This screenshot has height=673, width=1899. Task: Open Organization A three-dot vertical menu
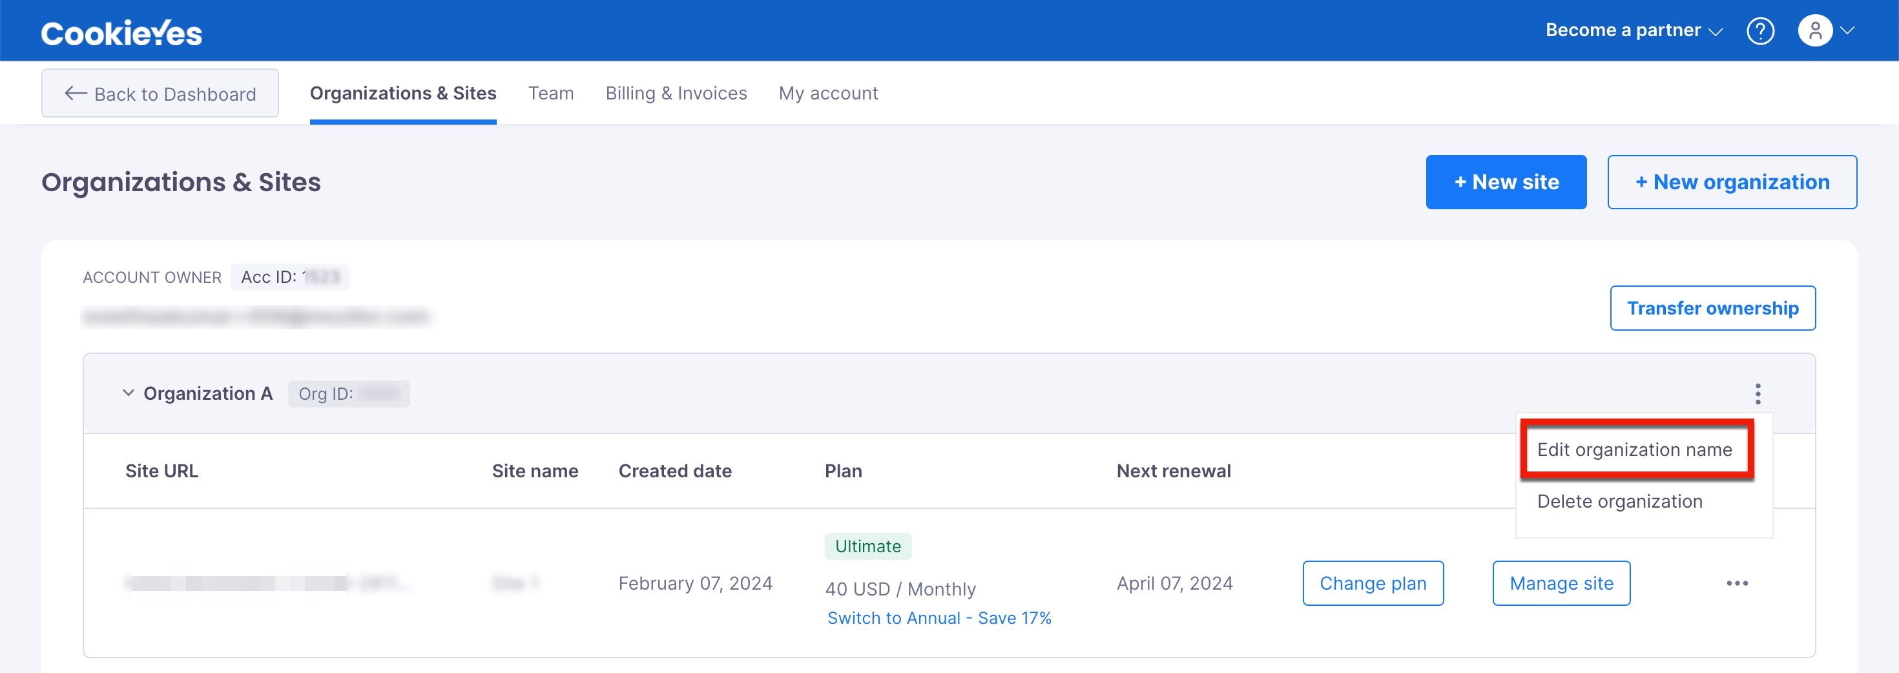pyautogui.click(x=1758, y=393)
